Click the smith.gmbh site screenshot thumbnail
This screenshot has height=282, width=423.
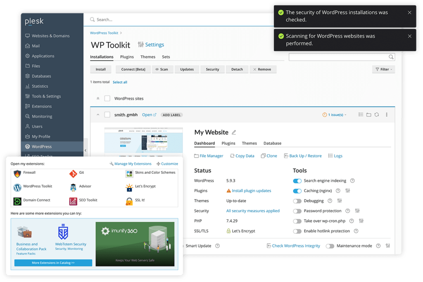click(143, 142)
